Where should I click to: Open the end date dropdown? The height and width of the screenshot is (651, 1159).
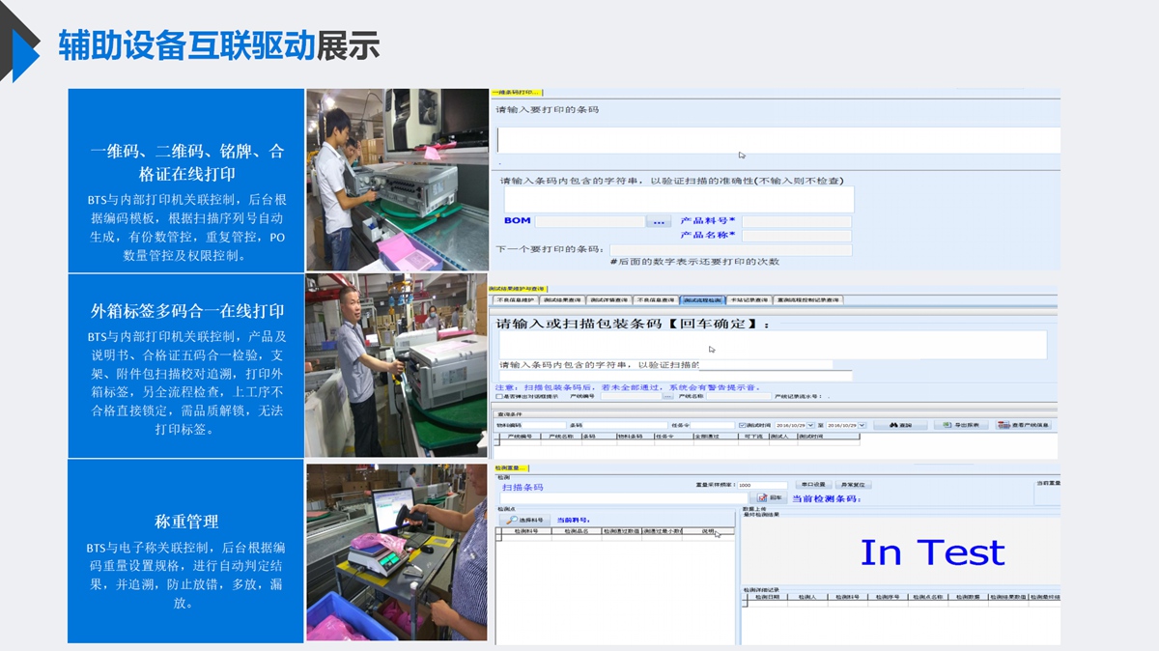point(862,425)
